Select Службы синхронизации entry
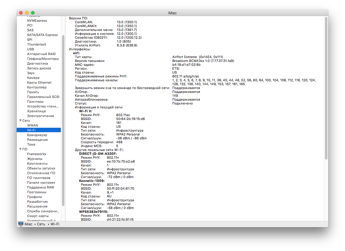 pos(43,211)
